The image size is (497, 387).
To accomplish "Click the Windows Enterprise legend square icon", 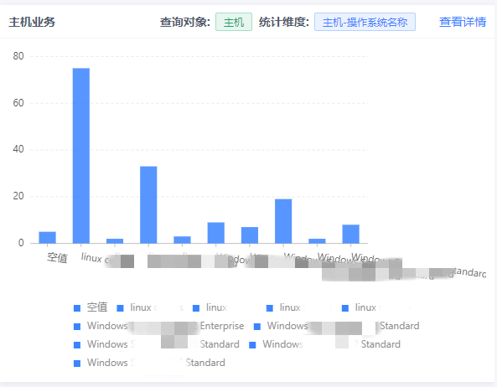I will coord(77,327).
